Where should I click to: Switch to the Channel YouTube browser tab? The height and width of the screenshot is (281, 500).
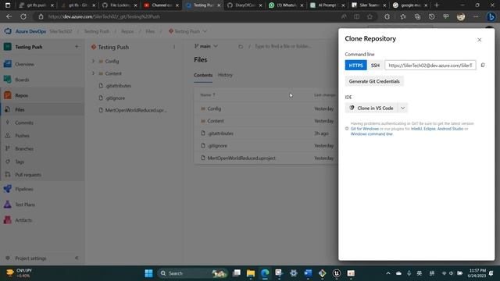(x=162, y=5)
